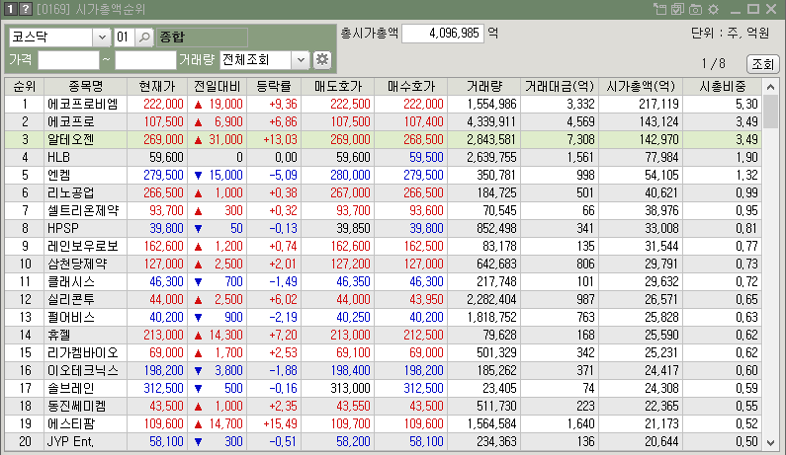The image size is (786, 455).
Task: Expand the 코스닥 market dropdown
Action: pos(102,38)
